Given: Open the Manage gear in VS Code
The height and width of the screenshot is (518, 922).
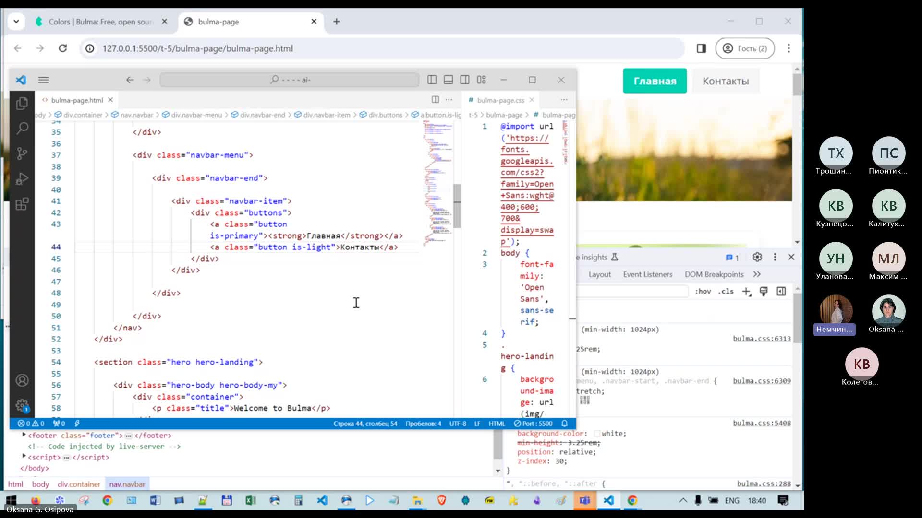Looking at the screenshot, I should 22,405.
